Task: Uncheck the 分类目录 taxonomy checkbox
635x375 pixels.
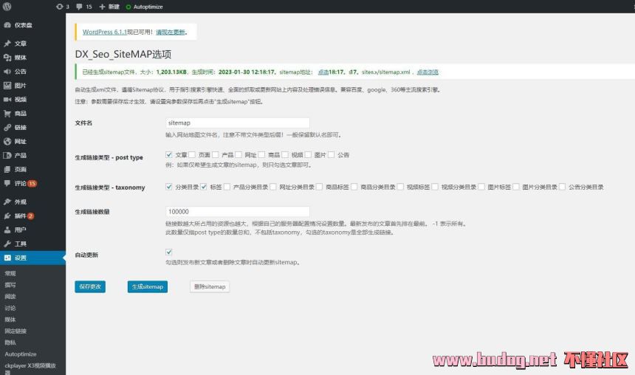Action: click(x=169, y=187)
